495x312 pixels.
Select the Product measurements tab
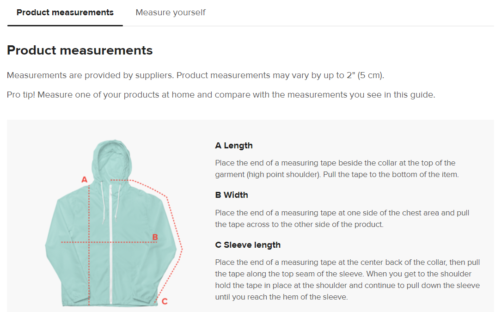[65, 12]
